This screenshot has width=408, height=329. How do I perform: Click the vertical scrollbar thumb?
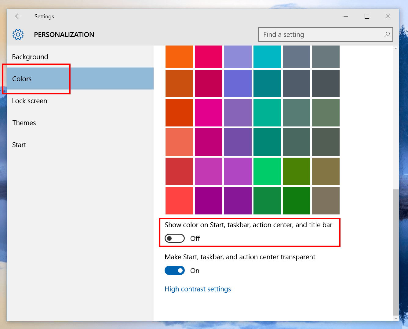click(x=396, y=252)
